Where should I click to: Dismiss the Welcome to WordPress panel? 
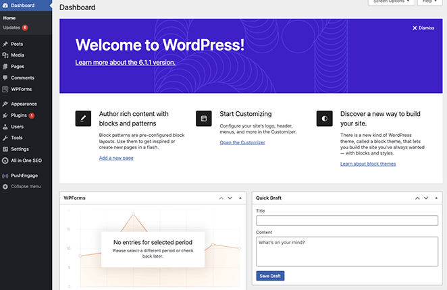tap(423, 28)
